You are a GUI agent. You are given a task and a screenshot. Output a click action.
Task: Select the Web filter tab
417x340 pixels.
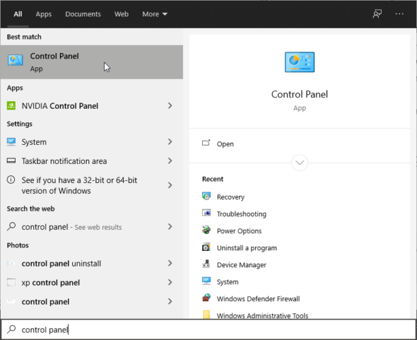(122, 14)
